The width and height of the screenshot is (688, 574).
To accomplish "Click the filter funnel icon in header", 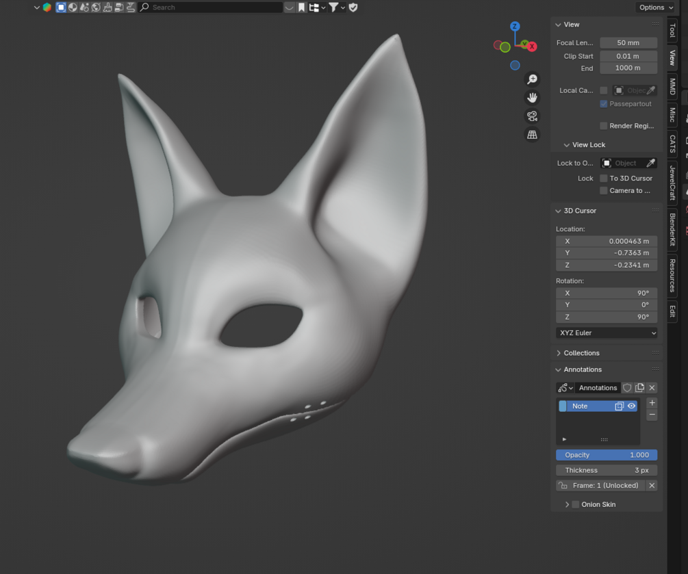I will pyautogui.click(x=333, y=8).
